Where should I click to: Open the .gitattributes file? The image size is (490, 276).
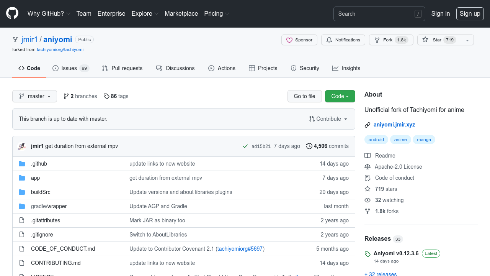click(46, 220)
